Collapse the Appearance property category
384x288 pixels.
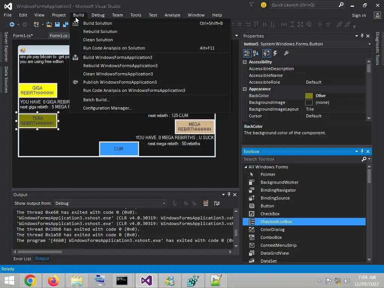click(x=244, y=89)
